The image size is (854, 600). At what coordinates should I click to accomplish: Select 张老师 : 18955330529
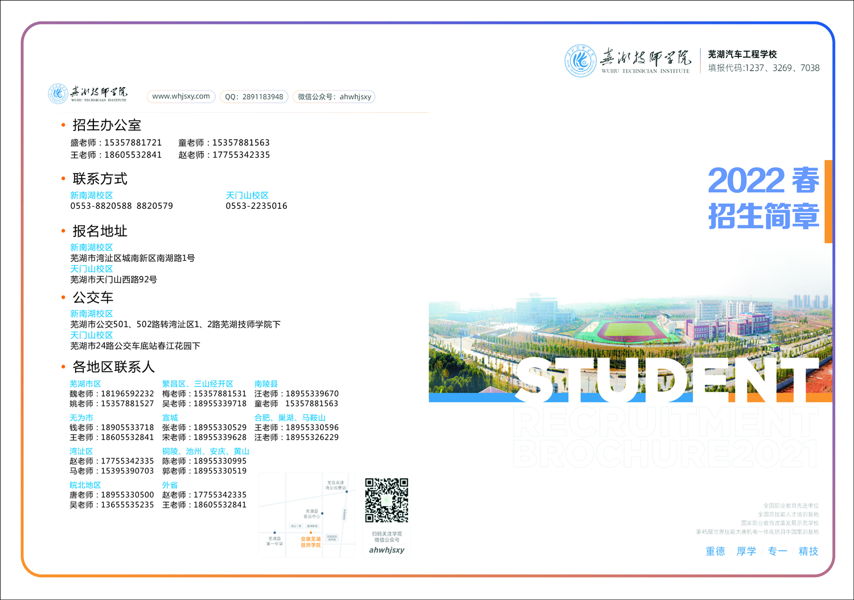point(204,428)
